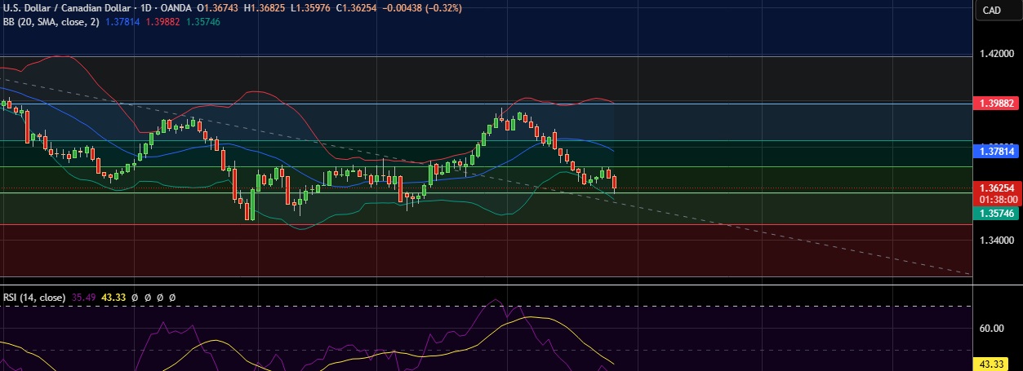
Task: Click the 1.34000 price axis label
Action: 997,241
